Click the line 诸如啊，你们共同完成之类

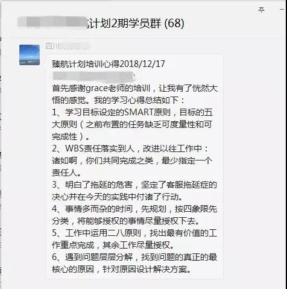132,160
